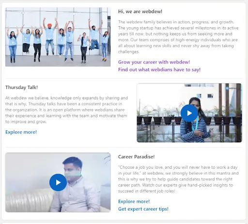Play the Thursday Talk video
This screenshot has height=224, width=248.
pyautogui.click(x=189, y=113)
